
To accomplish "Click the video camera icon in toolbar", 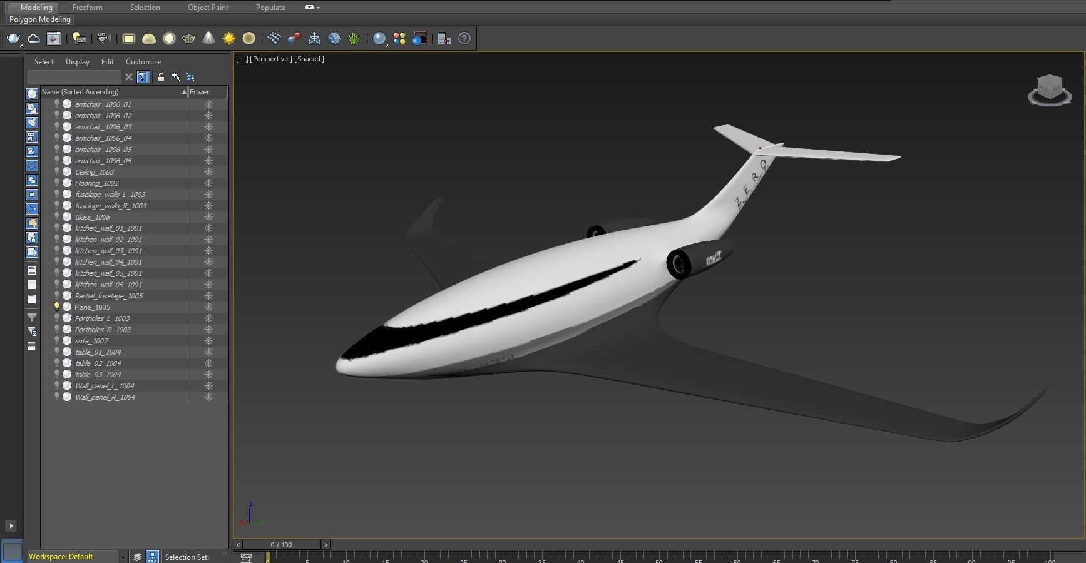I will pos(104,39).
